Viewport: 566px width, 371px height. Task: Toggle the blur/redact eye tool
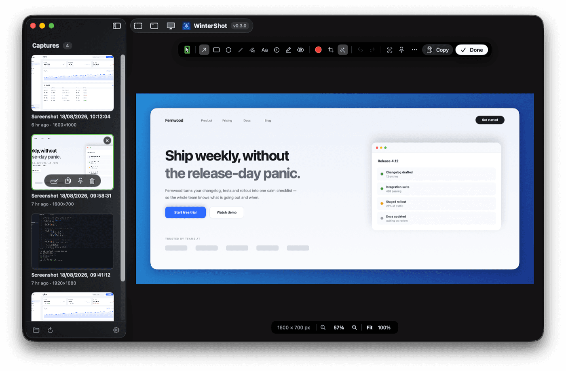pyautogui.click(x=300, y=50)
